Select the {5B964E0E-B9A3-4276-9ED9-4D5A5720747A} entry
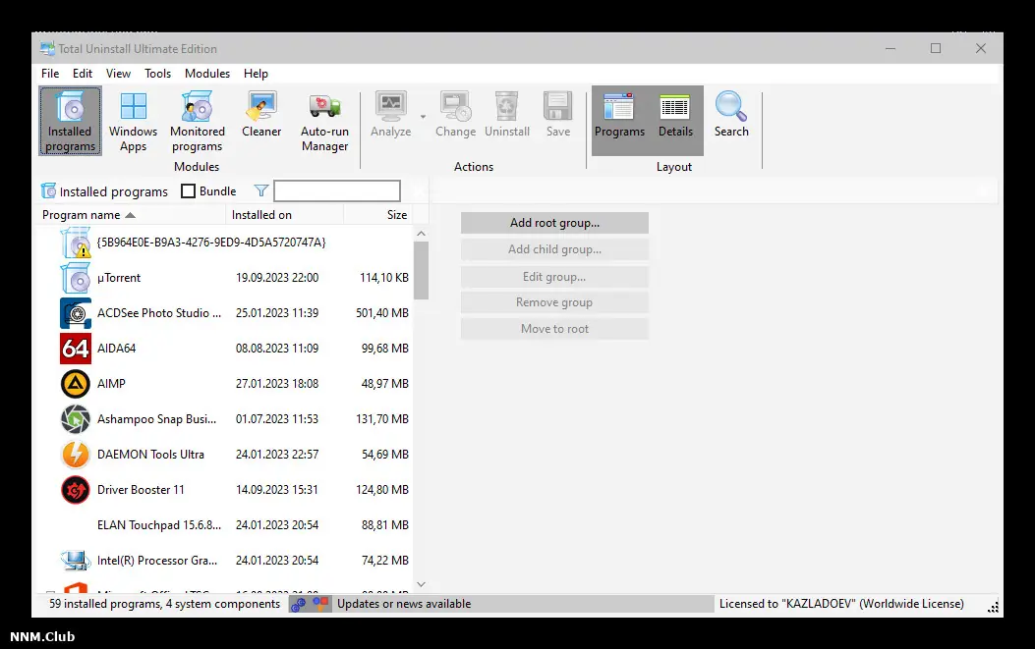Image resolution: width=1035 pixels, height=649 pixels. (x=211, y=243)
